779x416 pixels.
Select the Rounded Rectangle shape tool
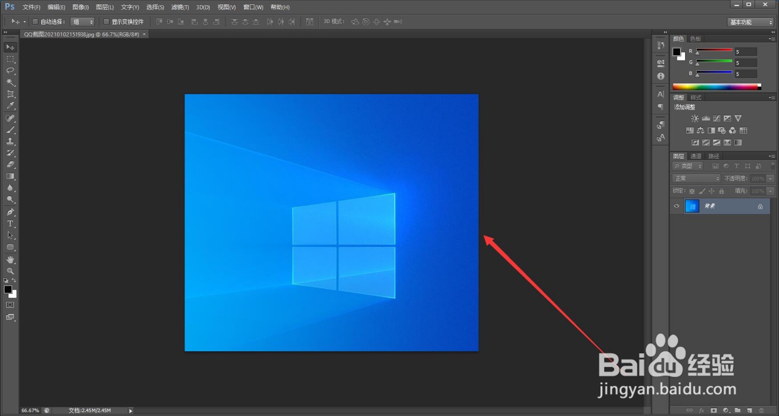click(x=10, y=247)
